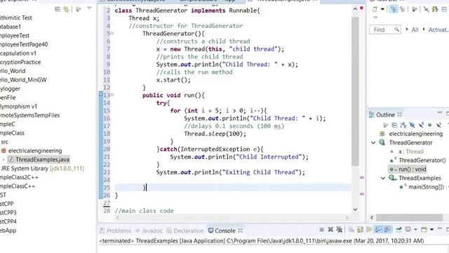
Task: Open the Open Console dropdown arrow
Action: point(431,230)
